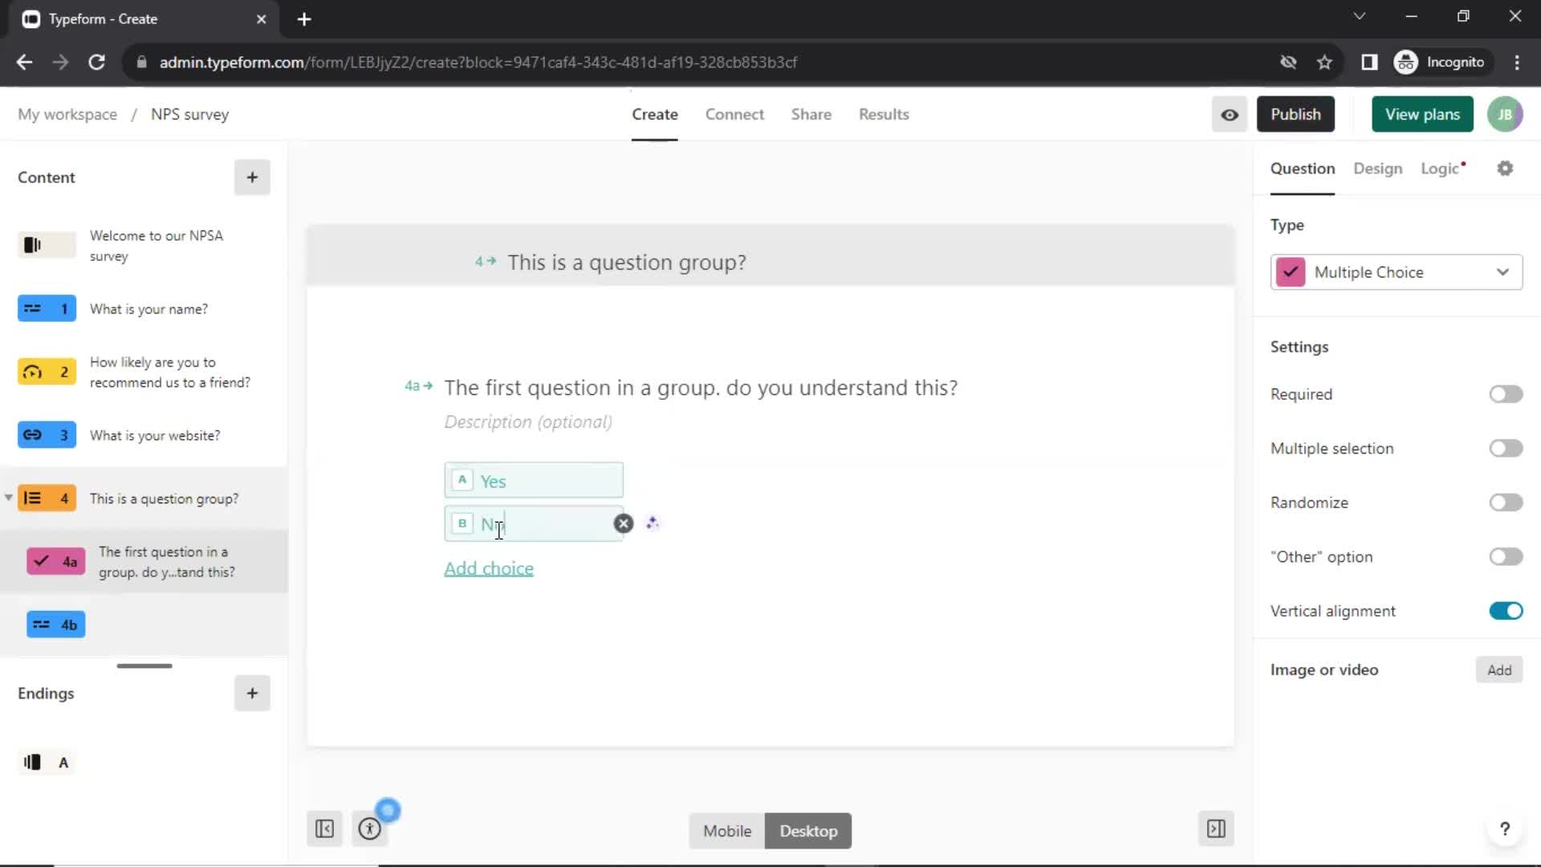Click the tracking blocked eye icon
Viewport: 1541px width, 867px height.
[1288, 63]
